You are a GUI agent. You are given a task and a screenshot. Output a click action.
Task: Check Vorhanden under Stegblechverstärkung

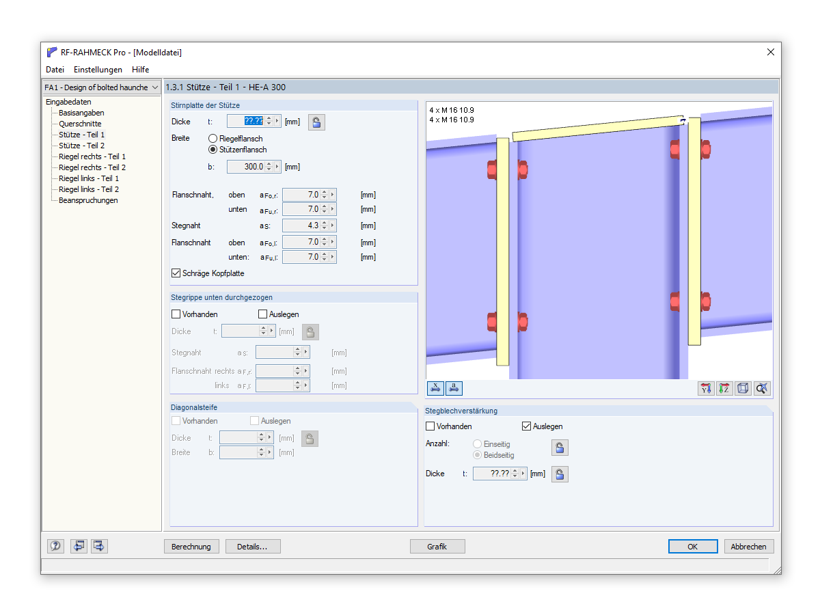[430, 426]
